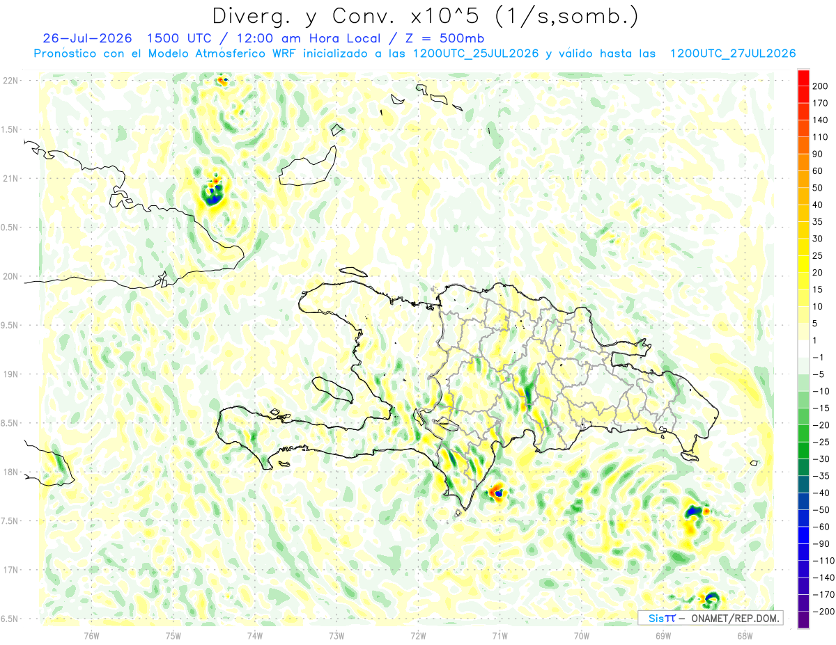Pick the red swatch topping the color bar
Viewport: 836px width, 645px height.
click(803, 77)
